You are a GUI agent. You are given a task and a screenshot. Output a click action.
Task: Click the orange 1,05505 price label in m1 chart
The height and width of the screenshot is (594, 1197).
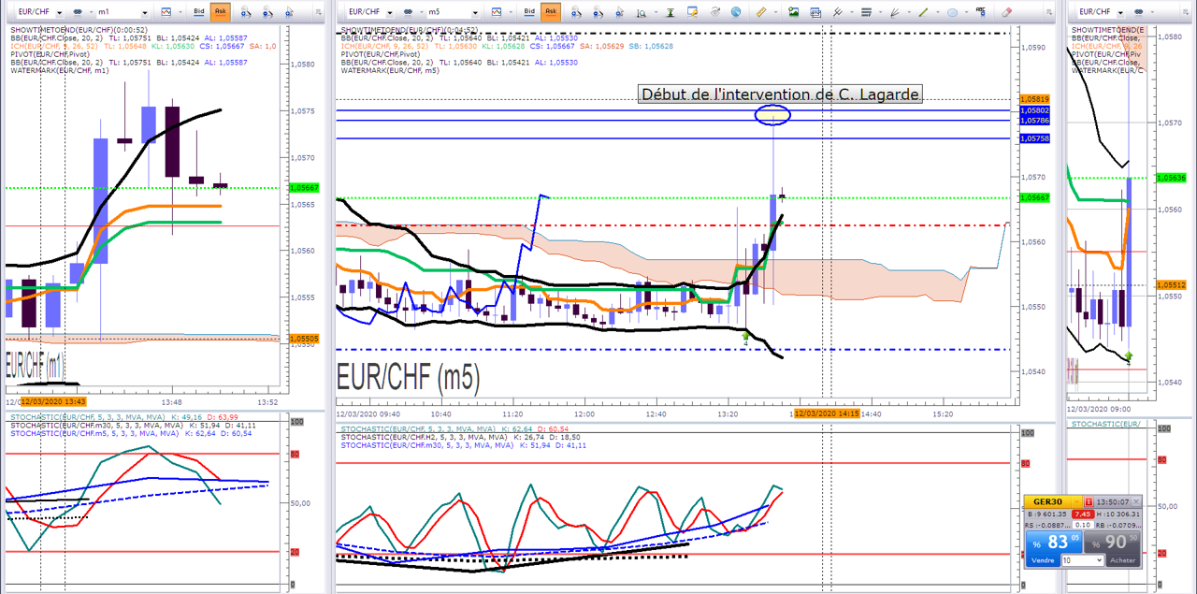tap(305, 339)
